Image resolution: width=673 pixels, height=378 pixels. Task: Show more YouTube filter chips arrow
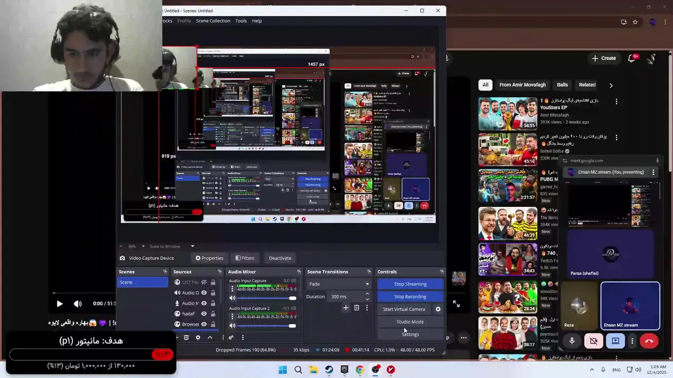(x=611, y=85)
